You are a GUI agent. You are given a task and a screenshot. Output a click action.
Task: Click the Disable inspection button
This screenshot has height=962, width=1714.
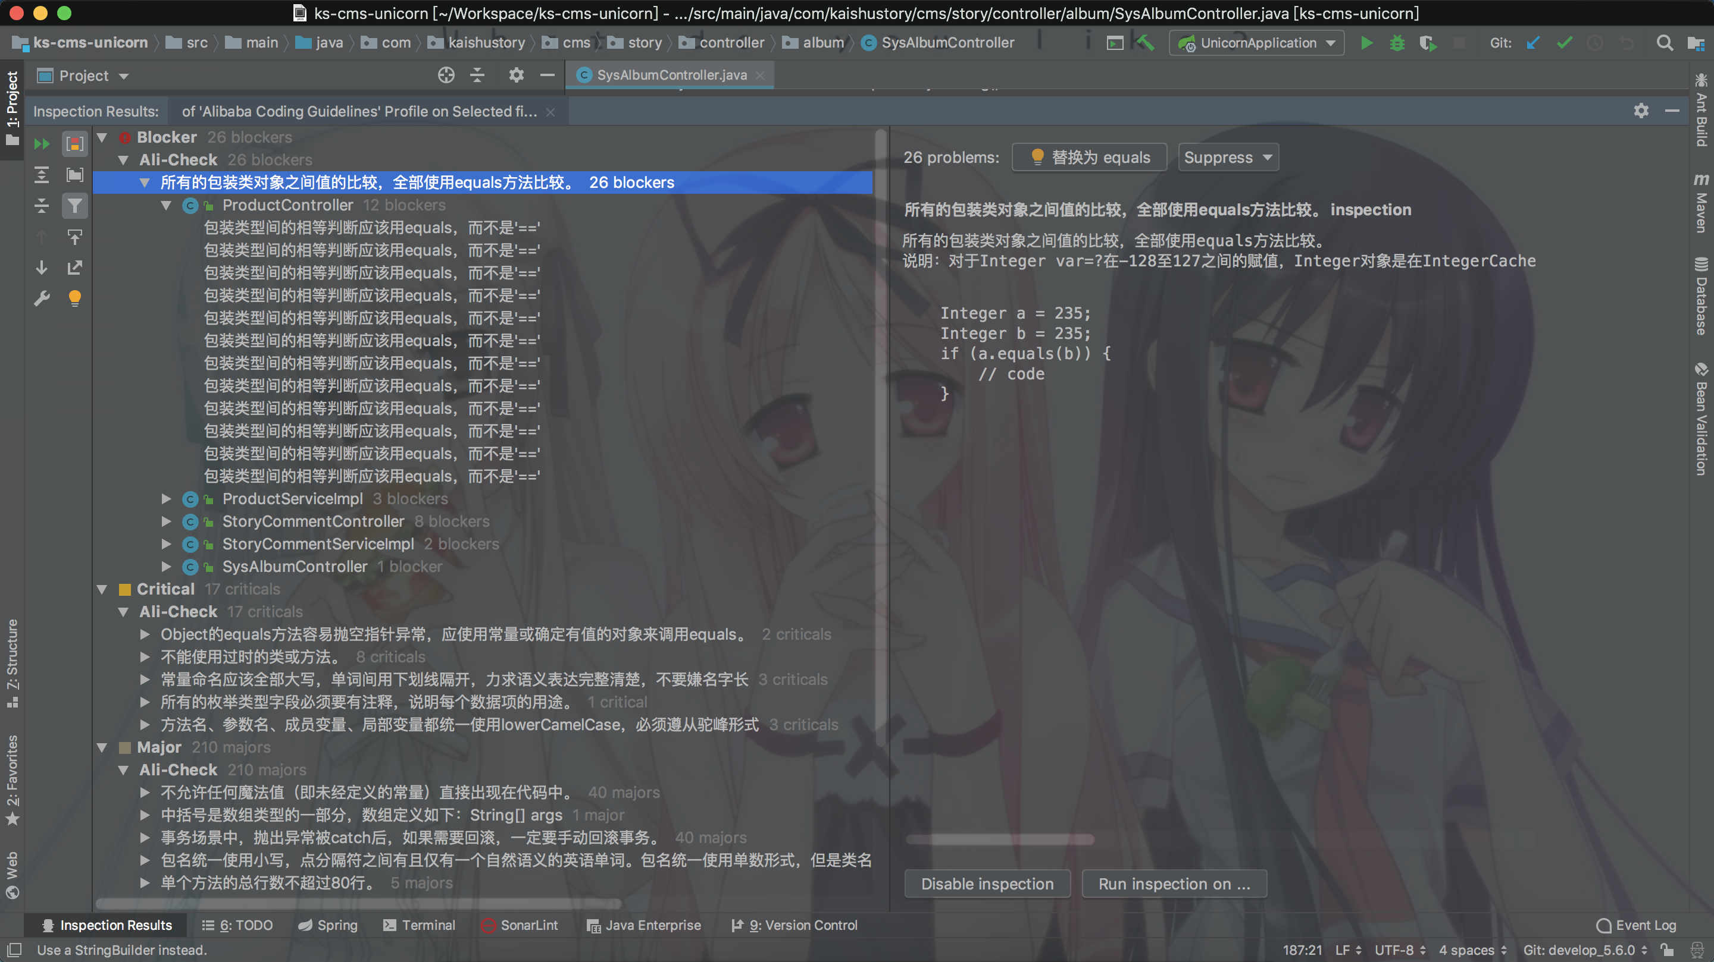coord(987,884)
